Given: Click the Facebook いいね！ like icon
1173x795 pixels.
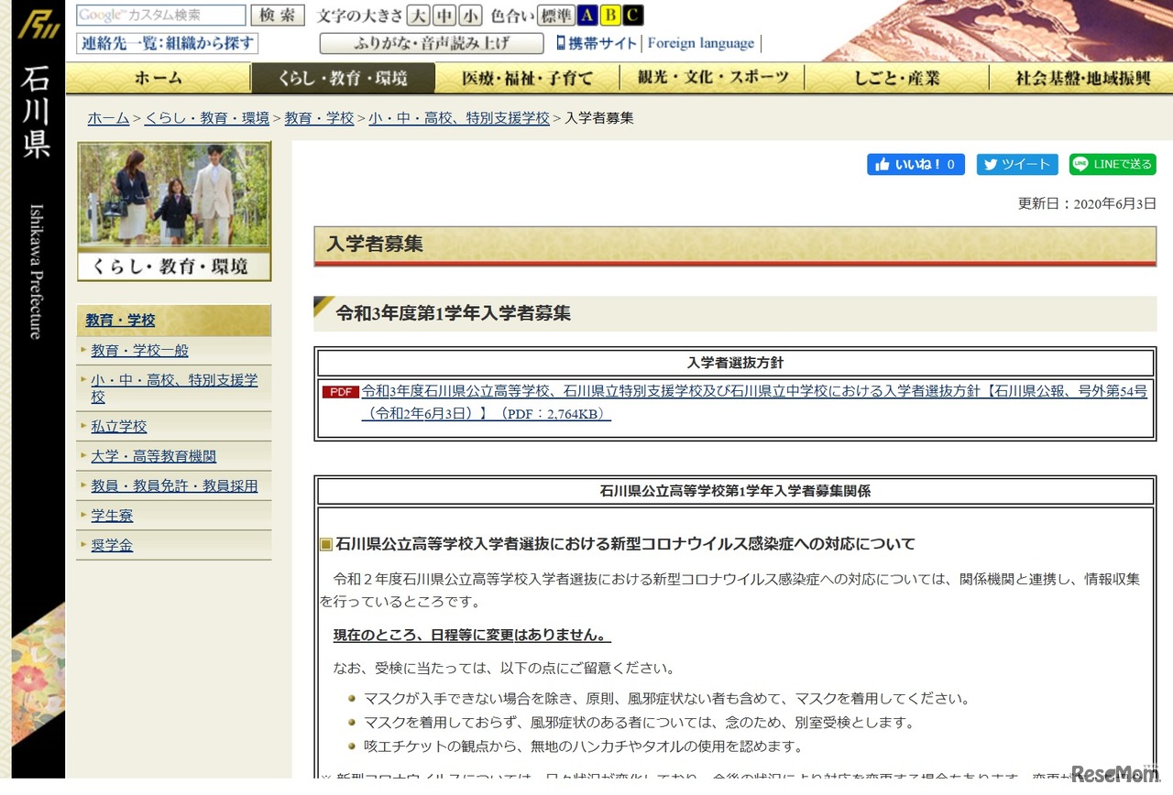Looking at the screenshot, I should 881,164.
